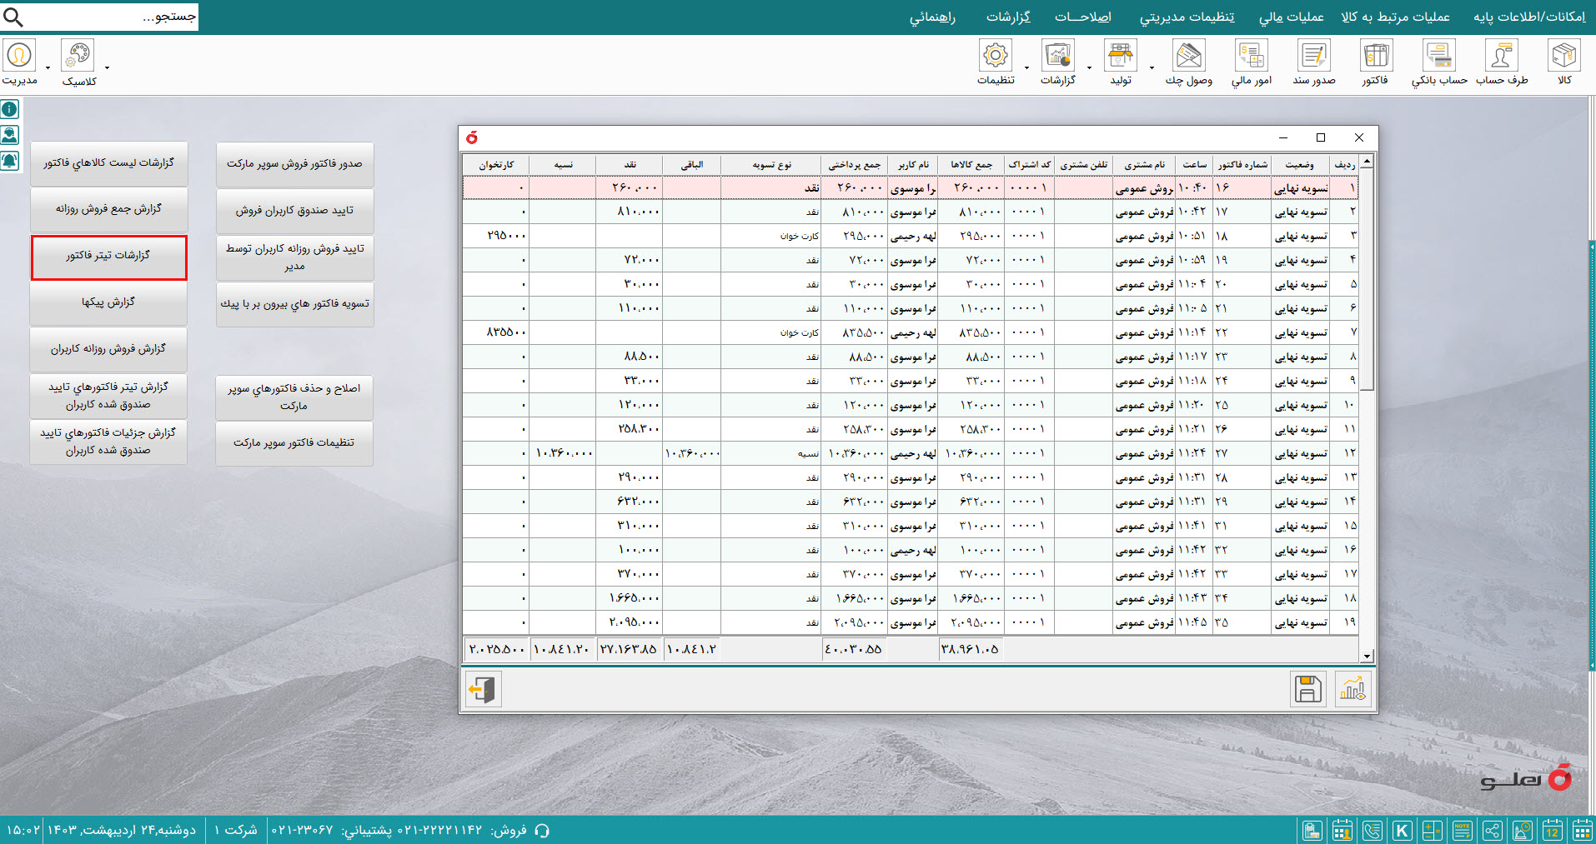Open the عملیات مالی menu
The width and height of the screenshot is (1596, 844).
[x=1292, y=17]
